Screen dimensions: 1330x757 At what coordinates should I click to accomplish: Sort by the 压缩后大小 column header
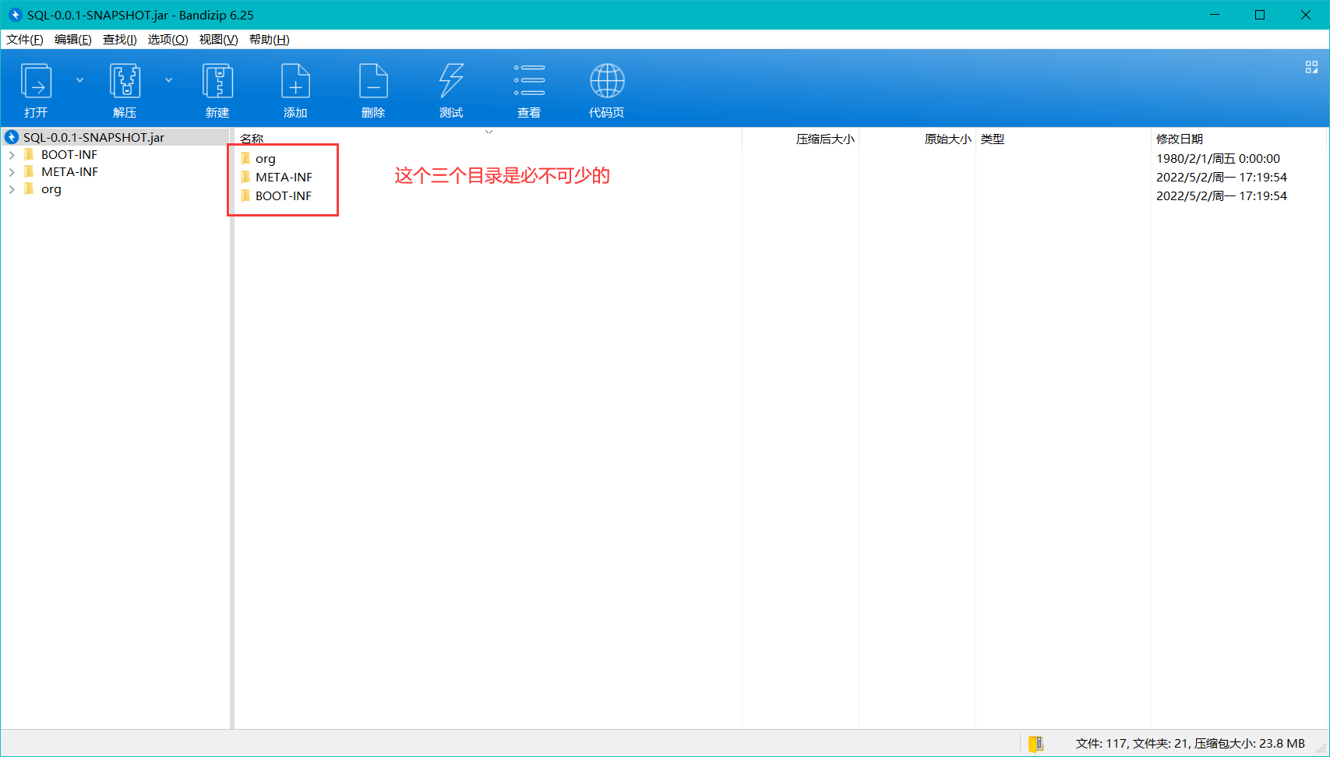825,139
